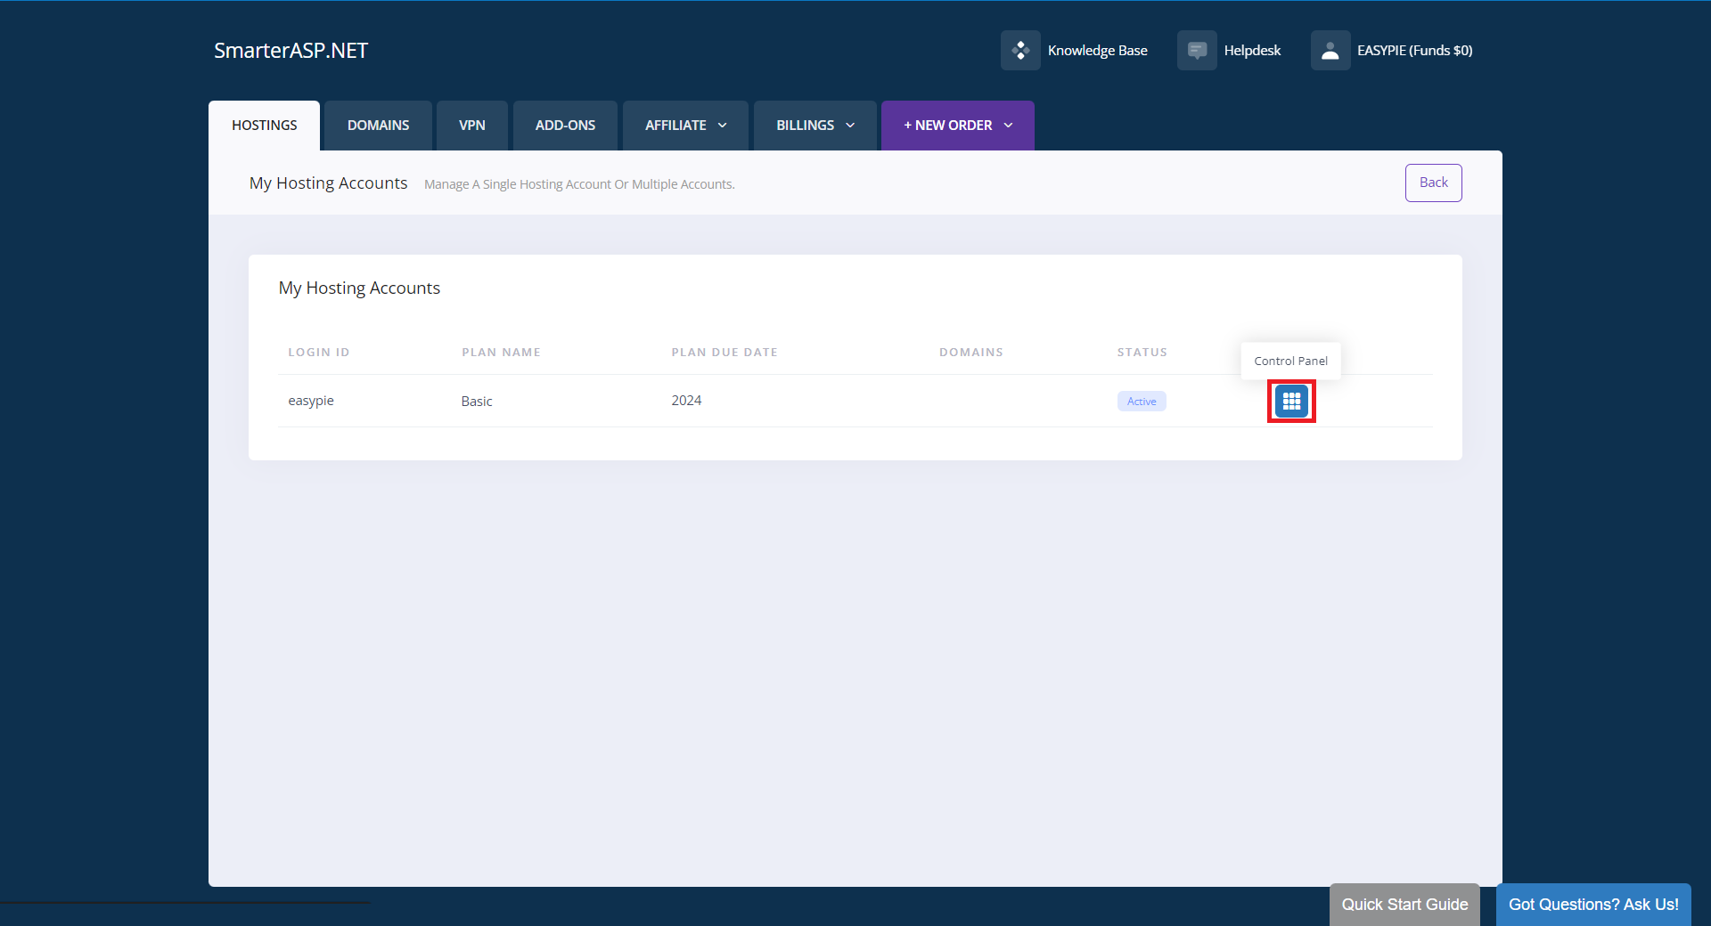The height and width of the screenshot is (926, 1711).
Task: Open the Control Panel for easypie account
Action: 1290,401
